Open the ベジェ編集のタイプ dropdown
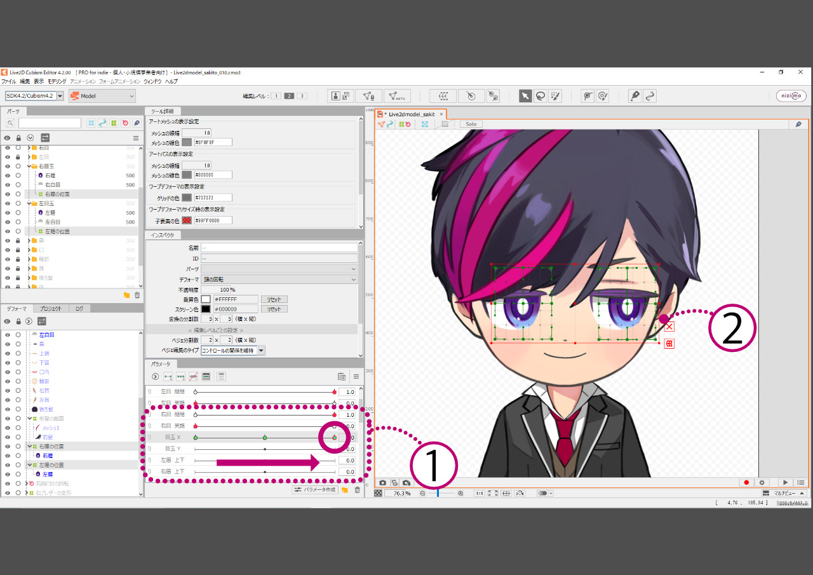The width and height of the screenshot is (813, 575). coord(233,350)
